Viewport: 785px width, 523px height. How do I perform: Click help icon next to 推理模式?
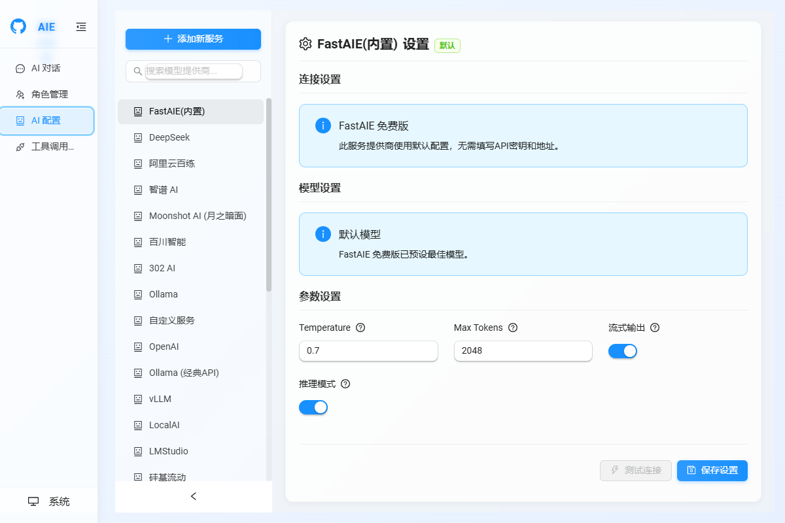click(345, 384)
